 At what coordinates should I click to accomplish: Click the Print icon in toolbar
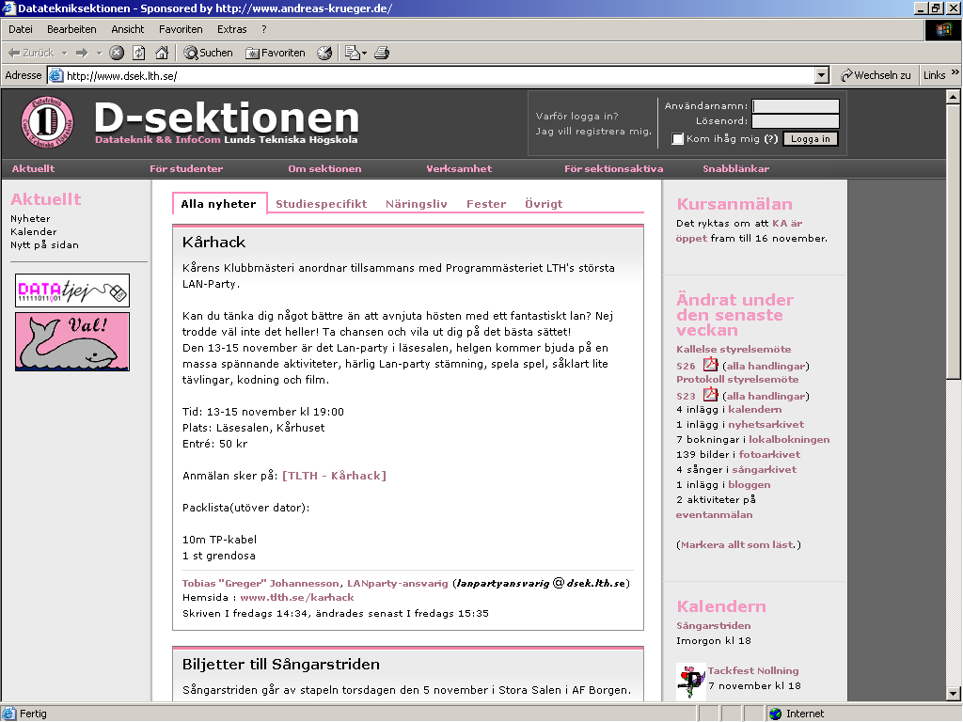click(x=382, y=53)
